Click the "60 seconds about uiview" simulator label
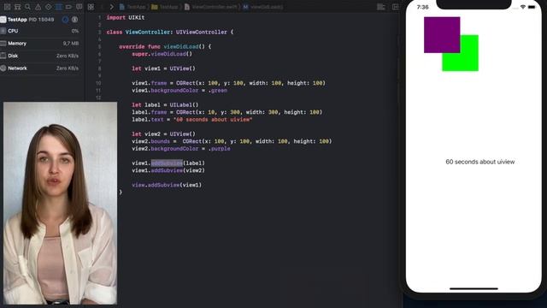 [480, 162]
